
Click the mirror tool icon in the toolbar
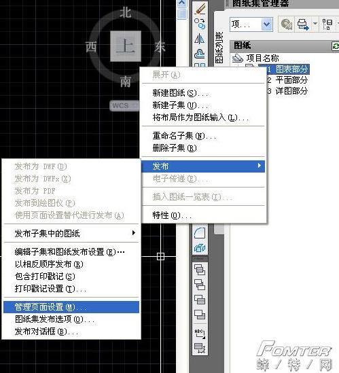tap(199, 39)
